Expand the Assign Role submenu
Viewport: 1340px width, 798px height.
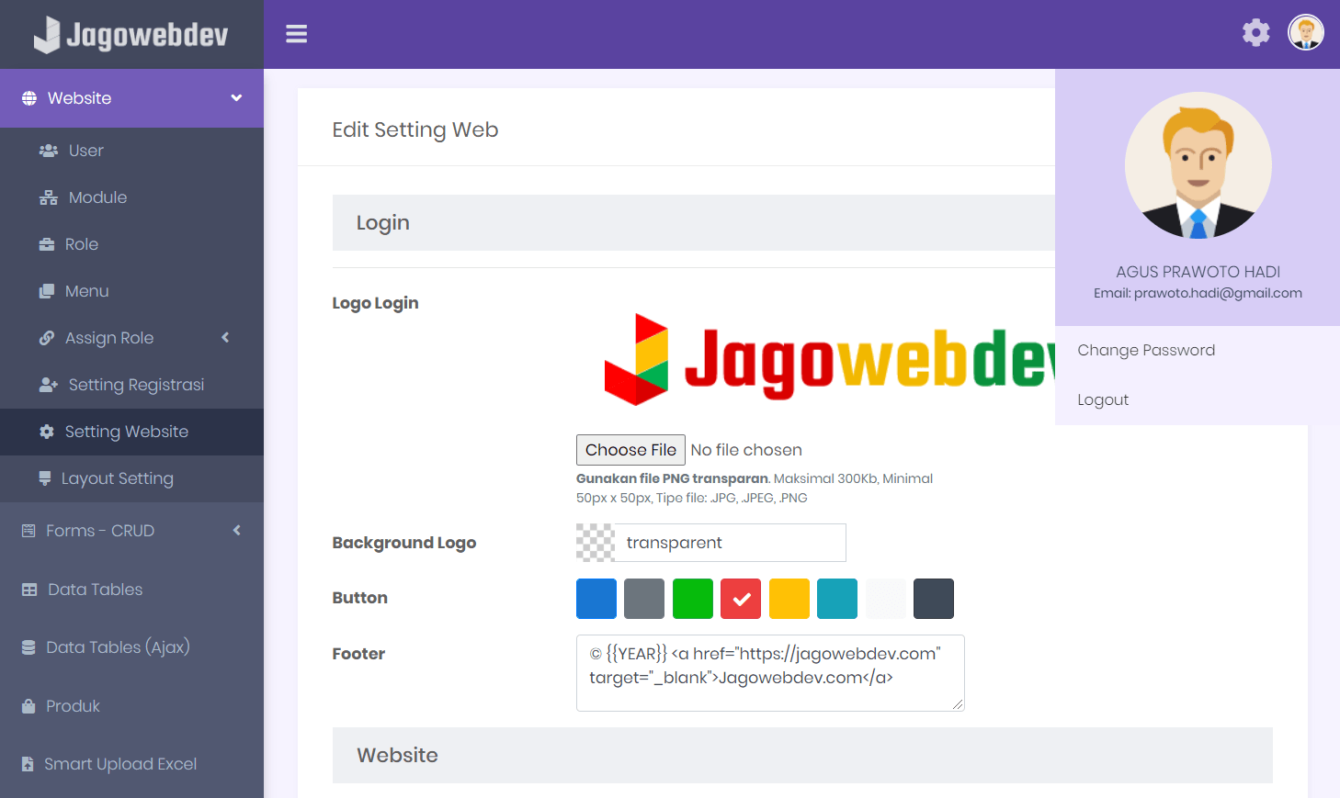225,337
